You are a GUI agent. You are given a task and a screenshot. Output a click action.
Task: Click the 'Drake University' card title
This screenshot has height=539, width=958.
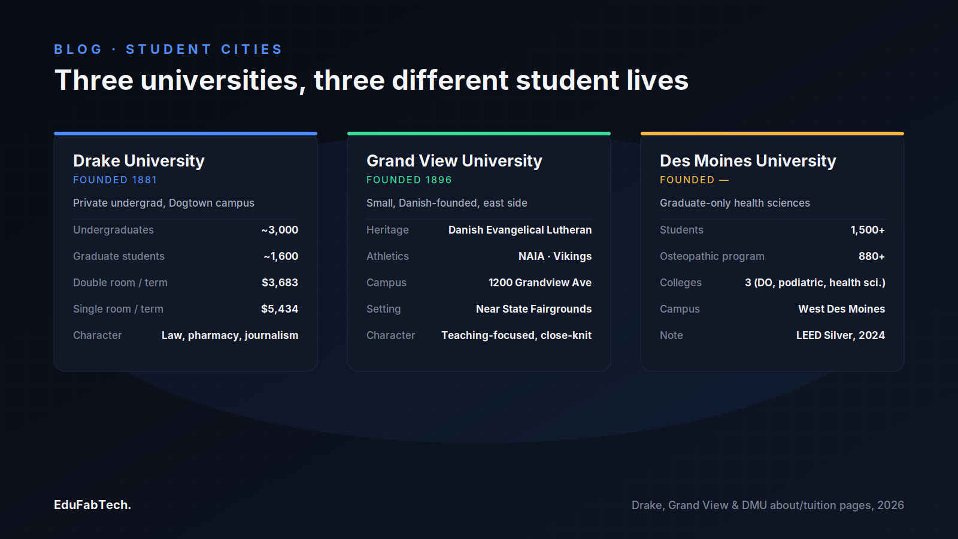(139, 161)
